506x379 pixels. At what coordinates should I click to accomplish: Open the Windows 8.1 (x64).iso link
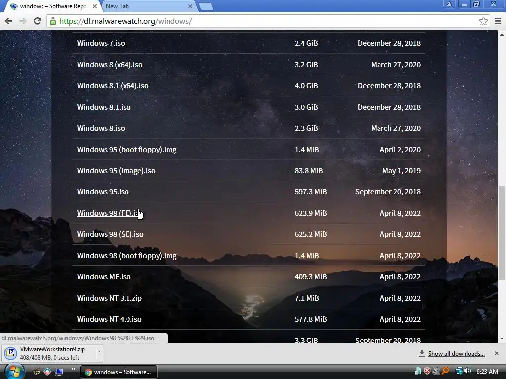(x=113, y=86)
